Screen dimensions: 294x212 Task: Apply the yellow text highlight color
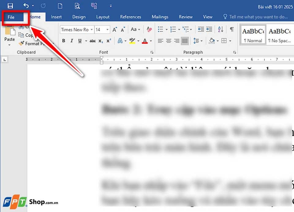[132, 41]
